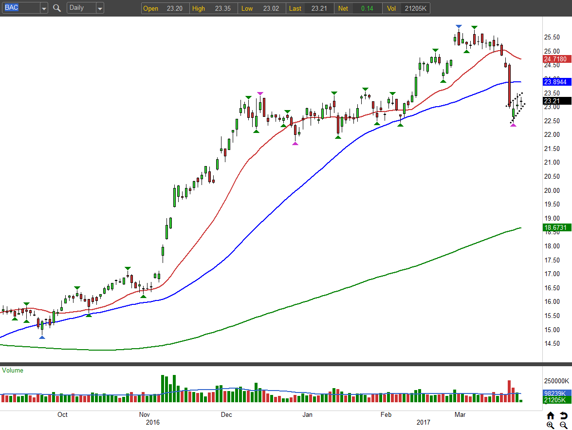Viewport: 572px width, 430px height.
Task: Click the blue 23.8944 moving average label
Action: (557, 82)
